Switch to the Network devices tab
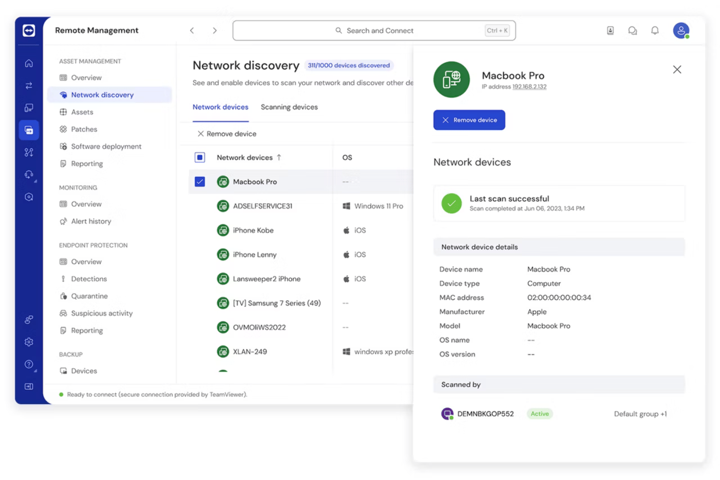Viewport: 720px width, 480px height. tap(220, 107)
